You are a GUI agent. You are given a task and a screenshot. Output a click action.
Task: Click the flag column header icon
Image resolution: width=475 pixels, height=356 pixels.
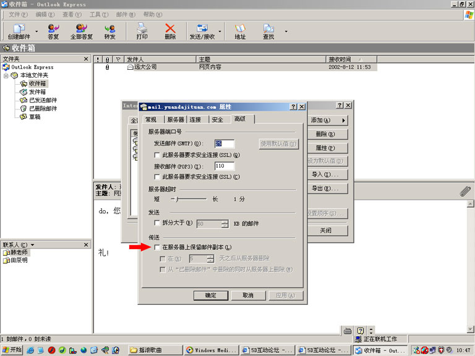(x=118, y=59)
